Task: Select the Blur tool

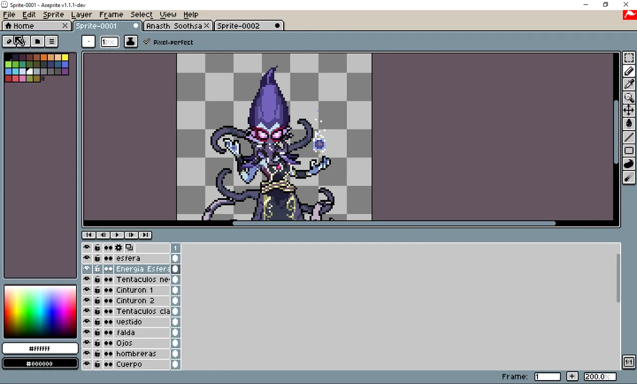Action: tap(629, 177)
